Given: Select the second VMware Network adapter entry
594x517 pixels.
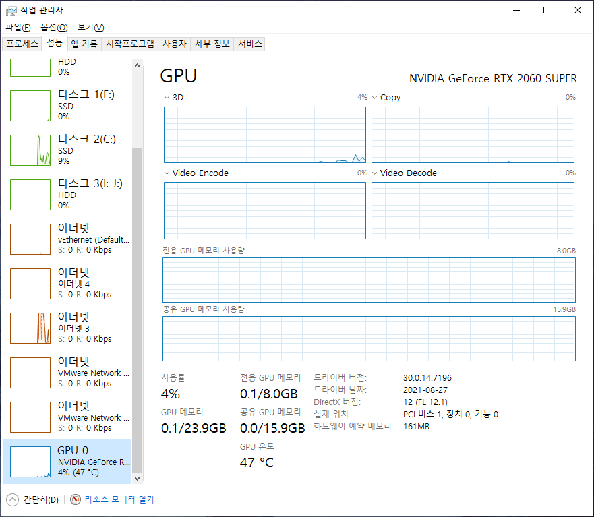Looking at the screenshot, I should tap(67, 417).
